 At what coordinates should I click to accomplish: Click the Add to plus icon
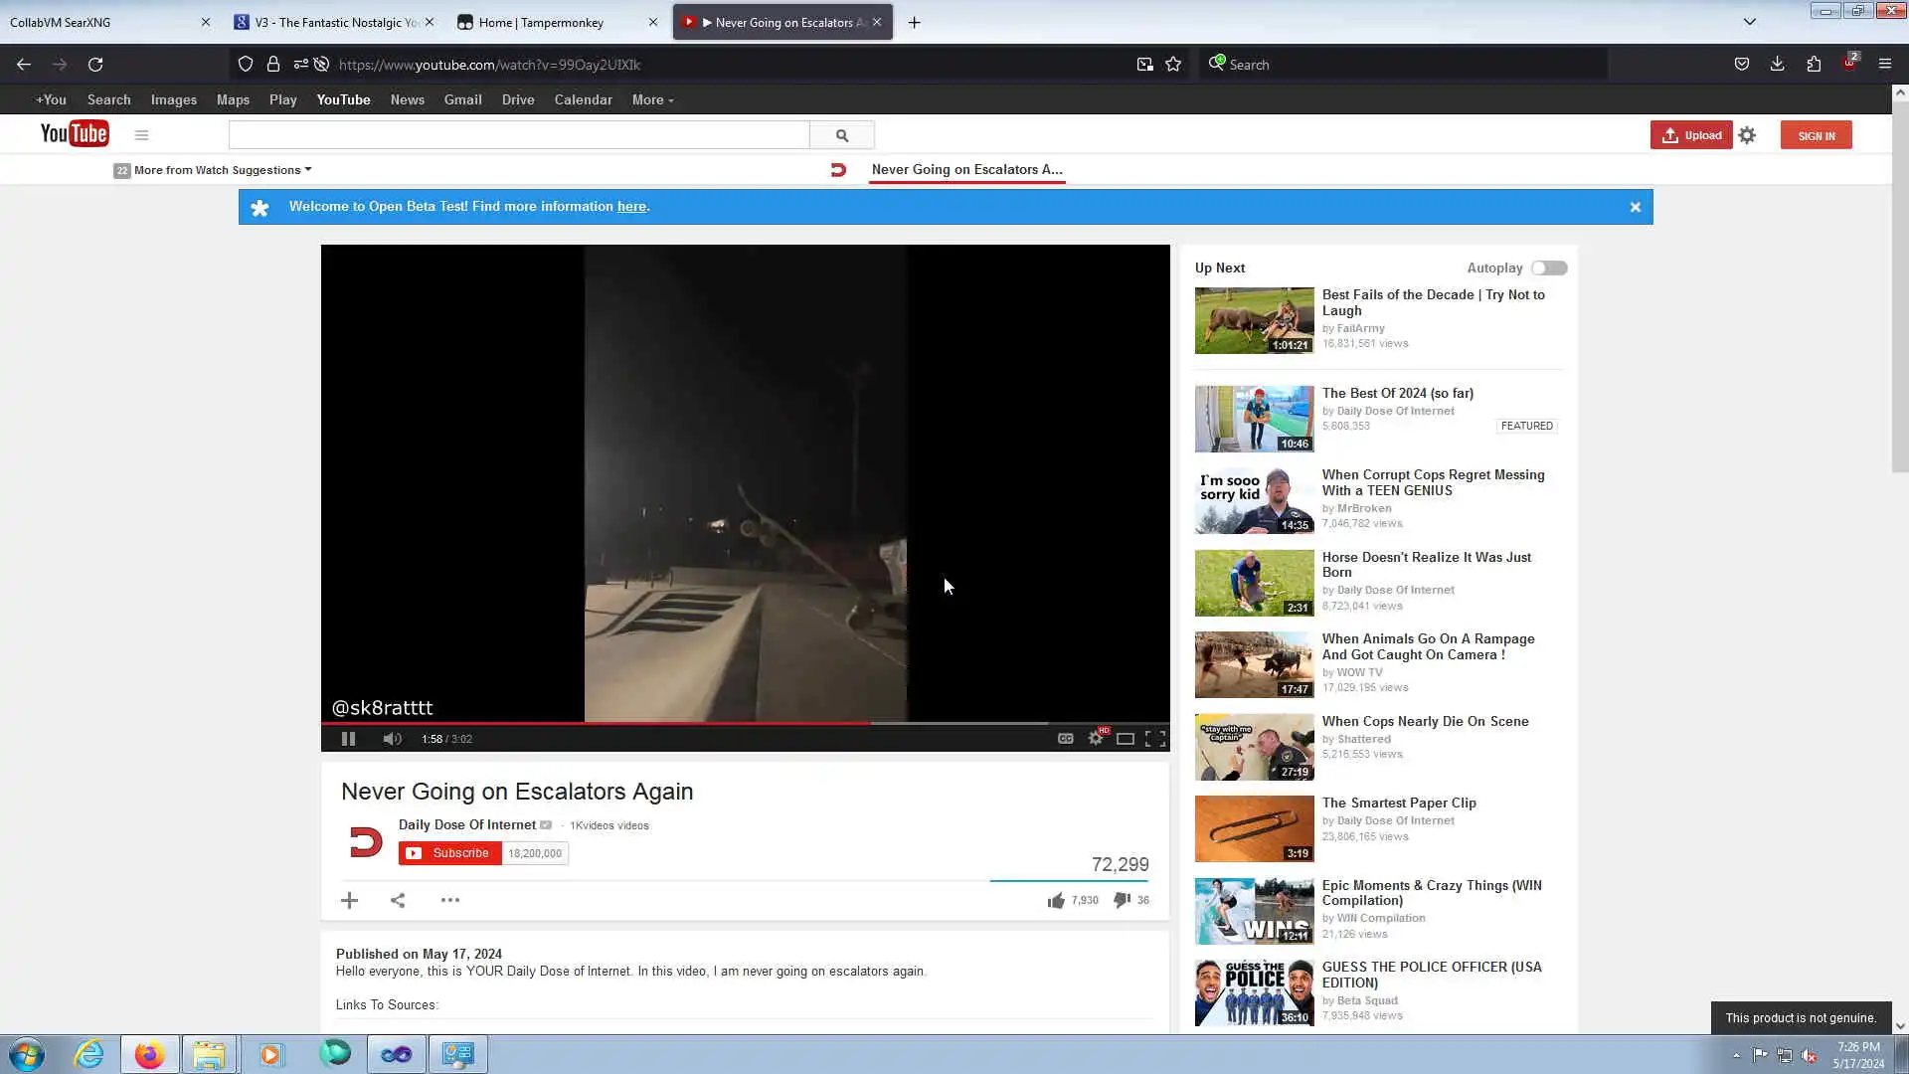[x=349, y=900]
